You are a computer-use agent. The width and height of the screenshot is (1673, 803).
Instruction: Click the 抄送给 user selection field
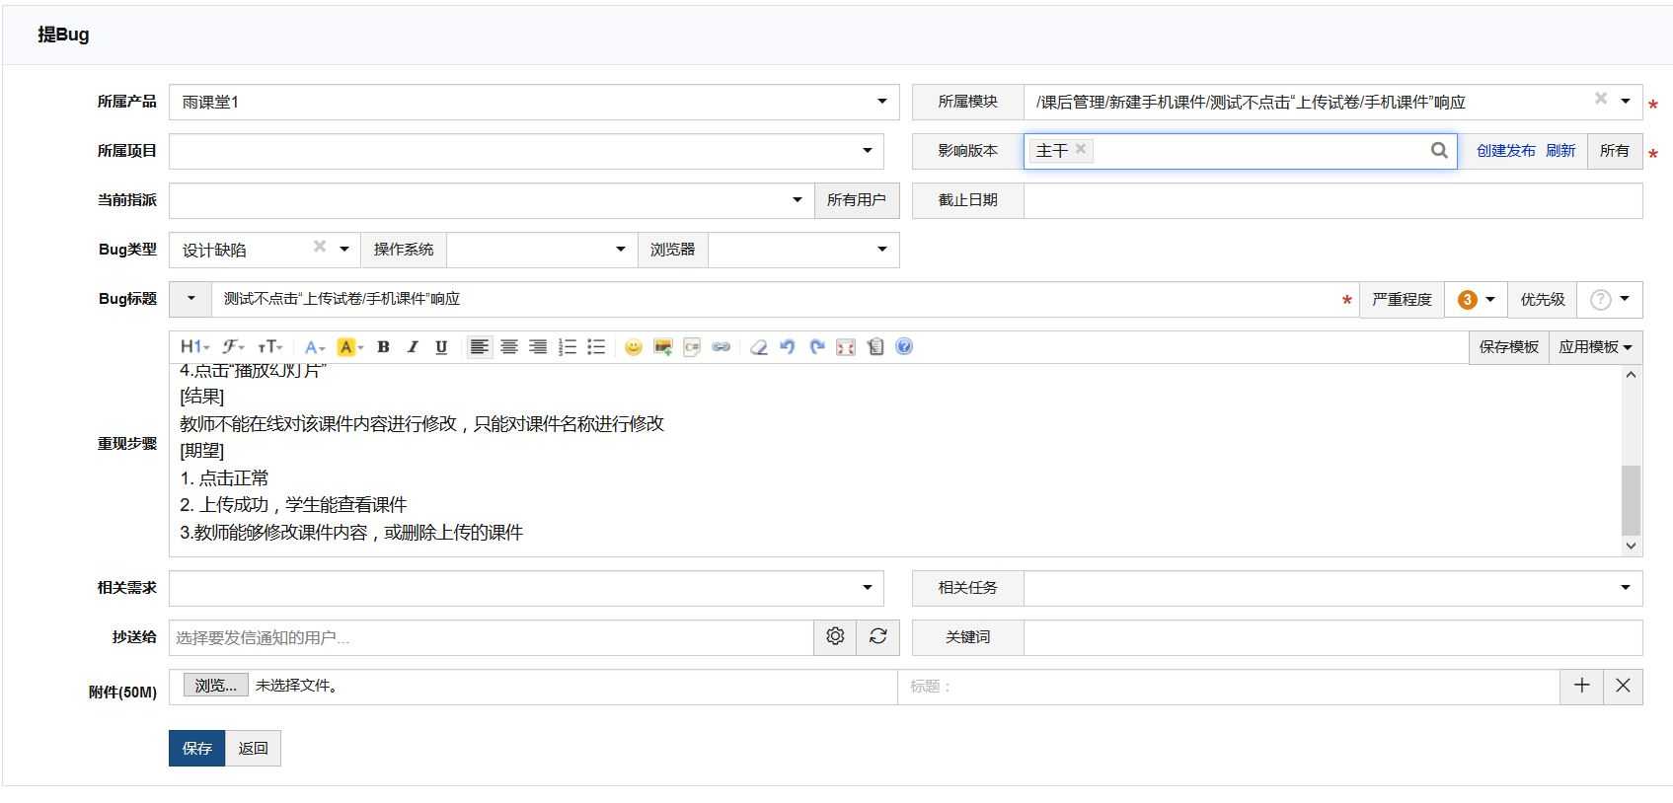[x=492, y=637]
